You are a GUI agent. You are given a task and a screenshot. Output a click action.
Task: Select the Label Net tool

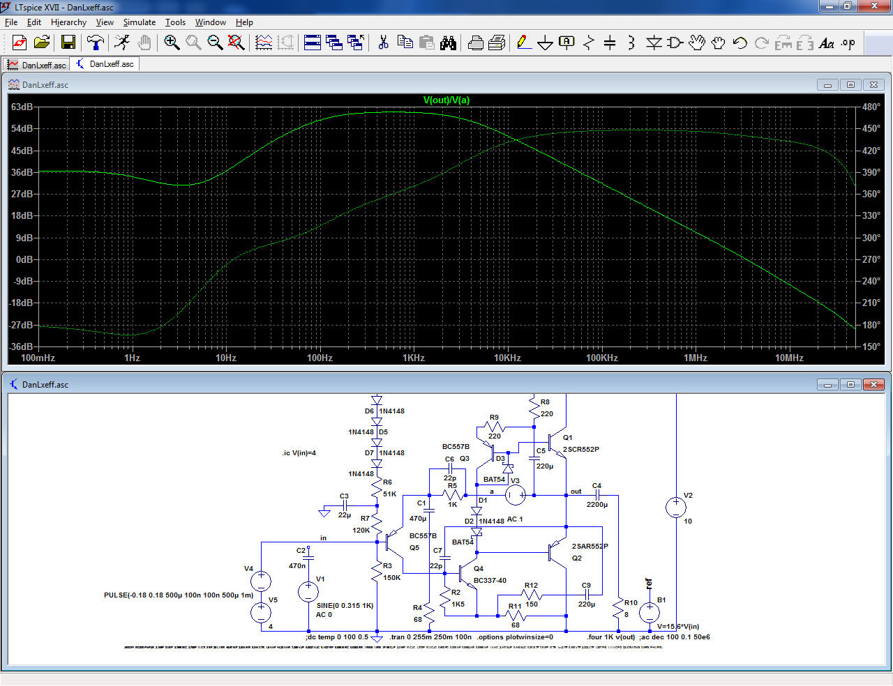567,43
